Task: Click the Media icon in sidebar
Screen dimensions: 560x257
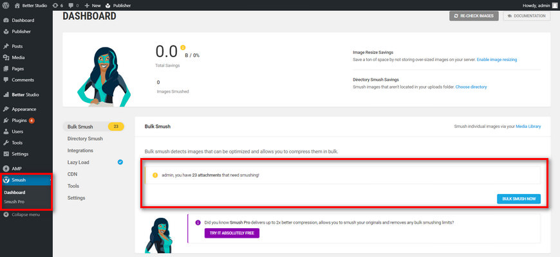Action: pyautogui.click(x=6, y=57)
